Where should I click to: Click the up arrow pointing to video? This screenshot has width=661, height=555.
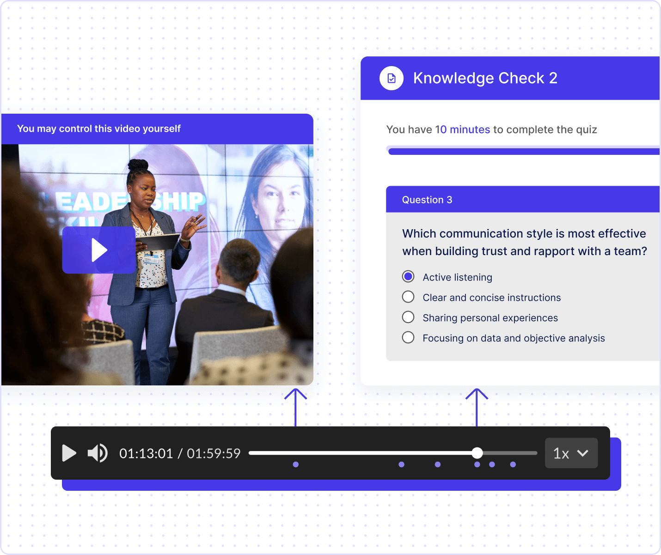(x=295, y=407)
